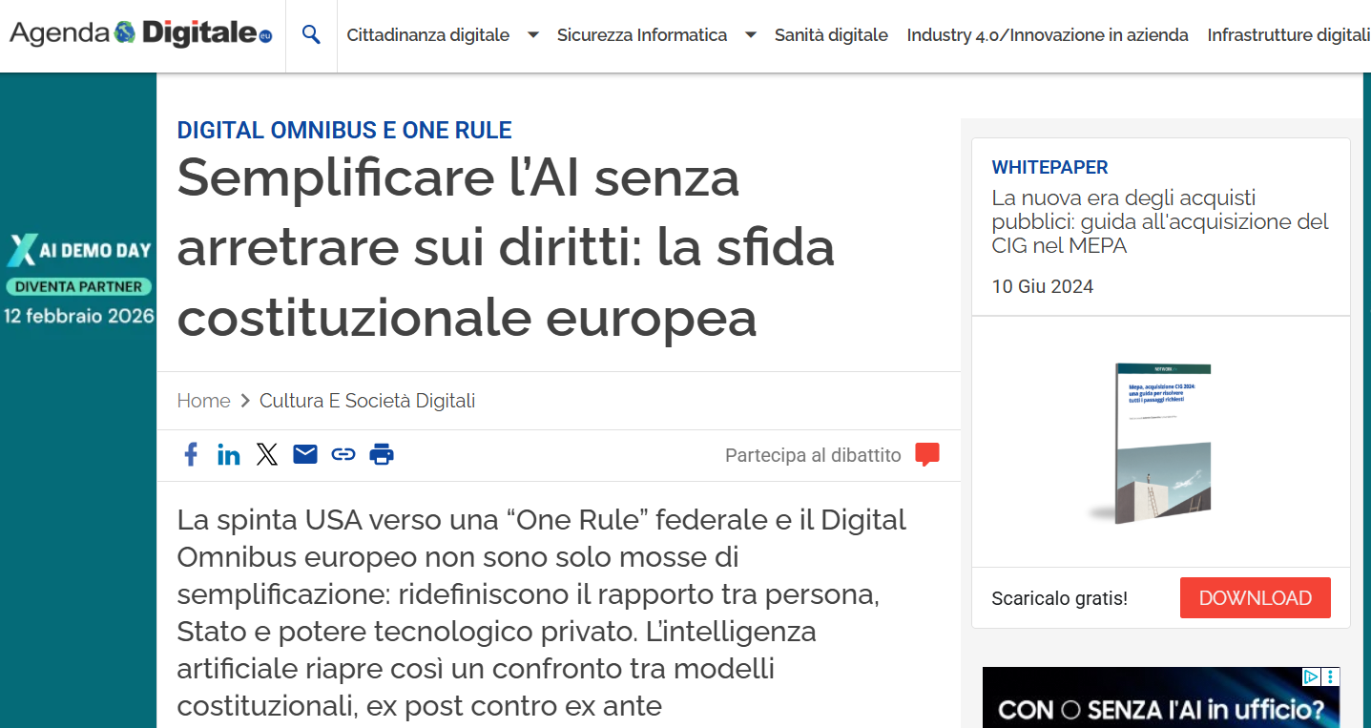Expand Sicurezza Informatica dropdown arrow
This screenshot has width=1371, height=728.
[x=751, y=35]
